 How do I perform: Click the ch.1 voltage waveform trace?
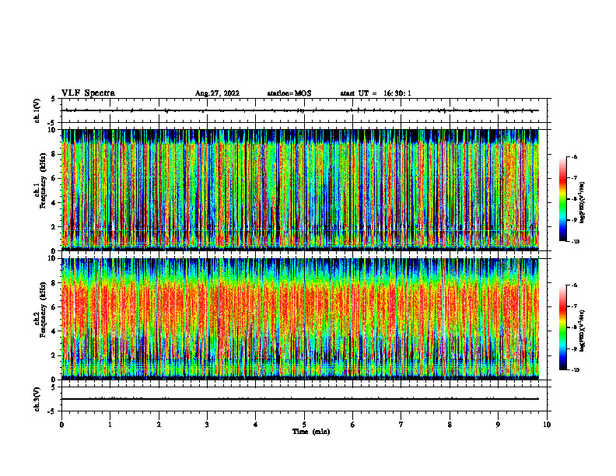pos(299,110)
